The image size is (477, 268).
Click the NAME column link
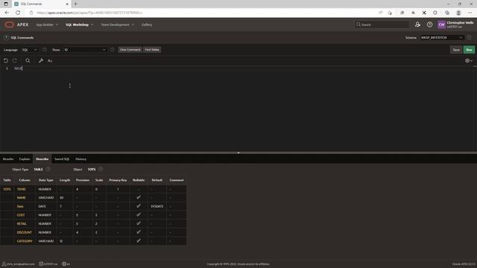click(22, 197)
